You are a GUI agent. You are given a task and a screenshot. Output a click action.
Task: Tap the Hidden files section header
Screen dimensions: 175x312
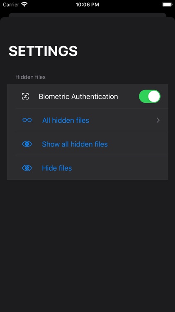pyautogui.click(x=30, y=77)
